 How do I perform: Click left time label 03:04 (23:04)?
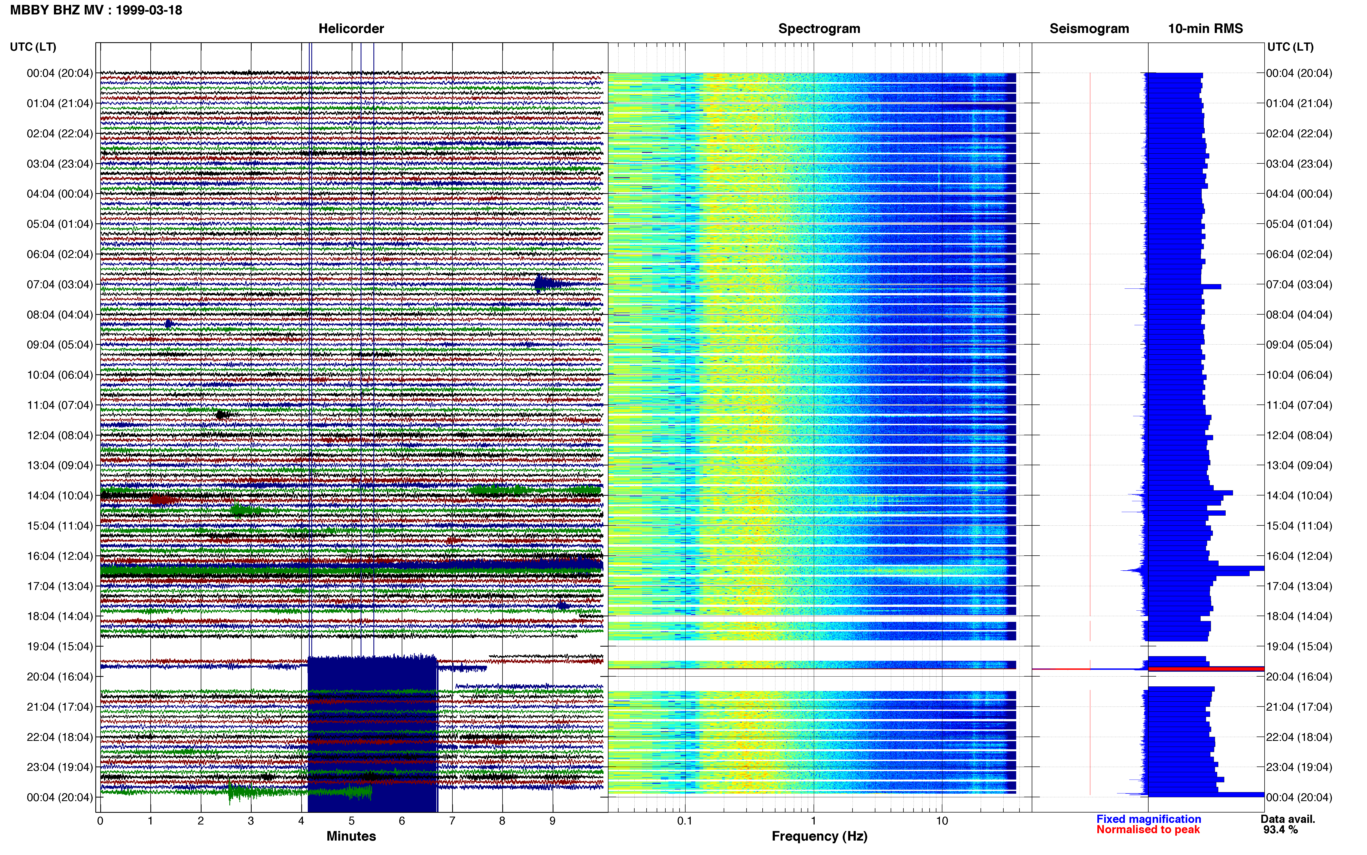tap(60, 164)
